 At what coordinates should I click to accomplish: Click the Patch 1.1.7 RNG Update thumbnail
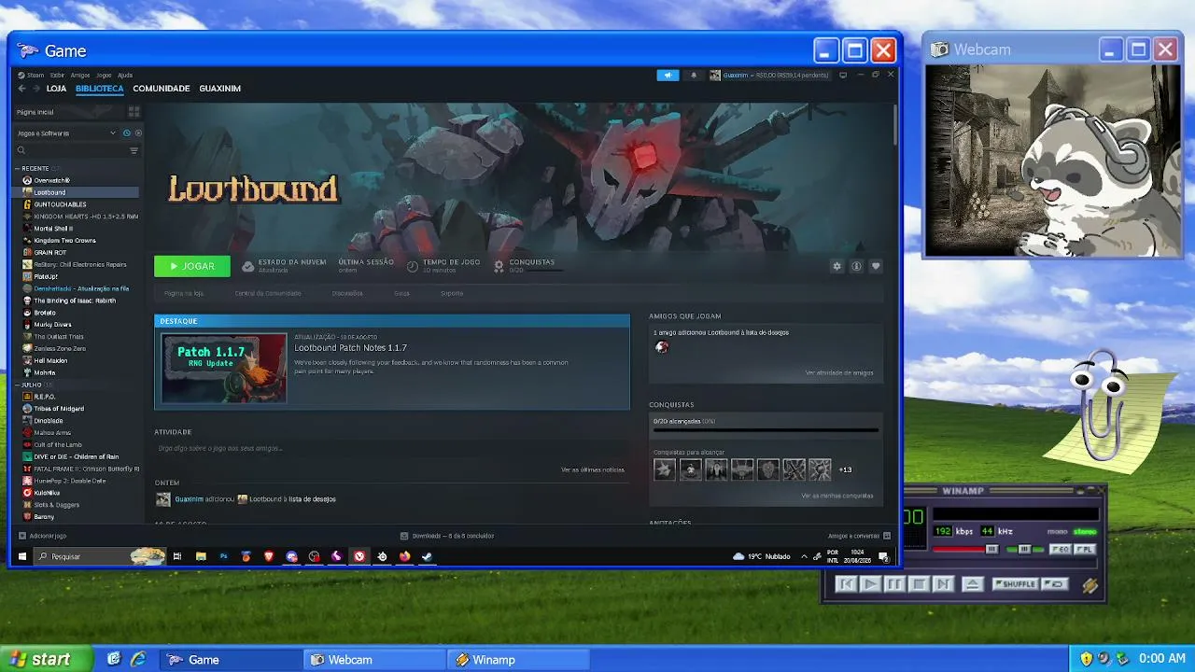(x=224, y=369)
